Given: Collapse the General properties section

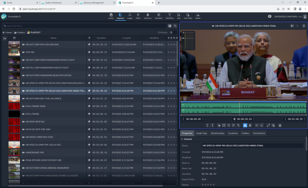Looking at the screenshot, I should 182,139.
